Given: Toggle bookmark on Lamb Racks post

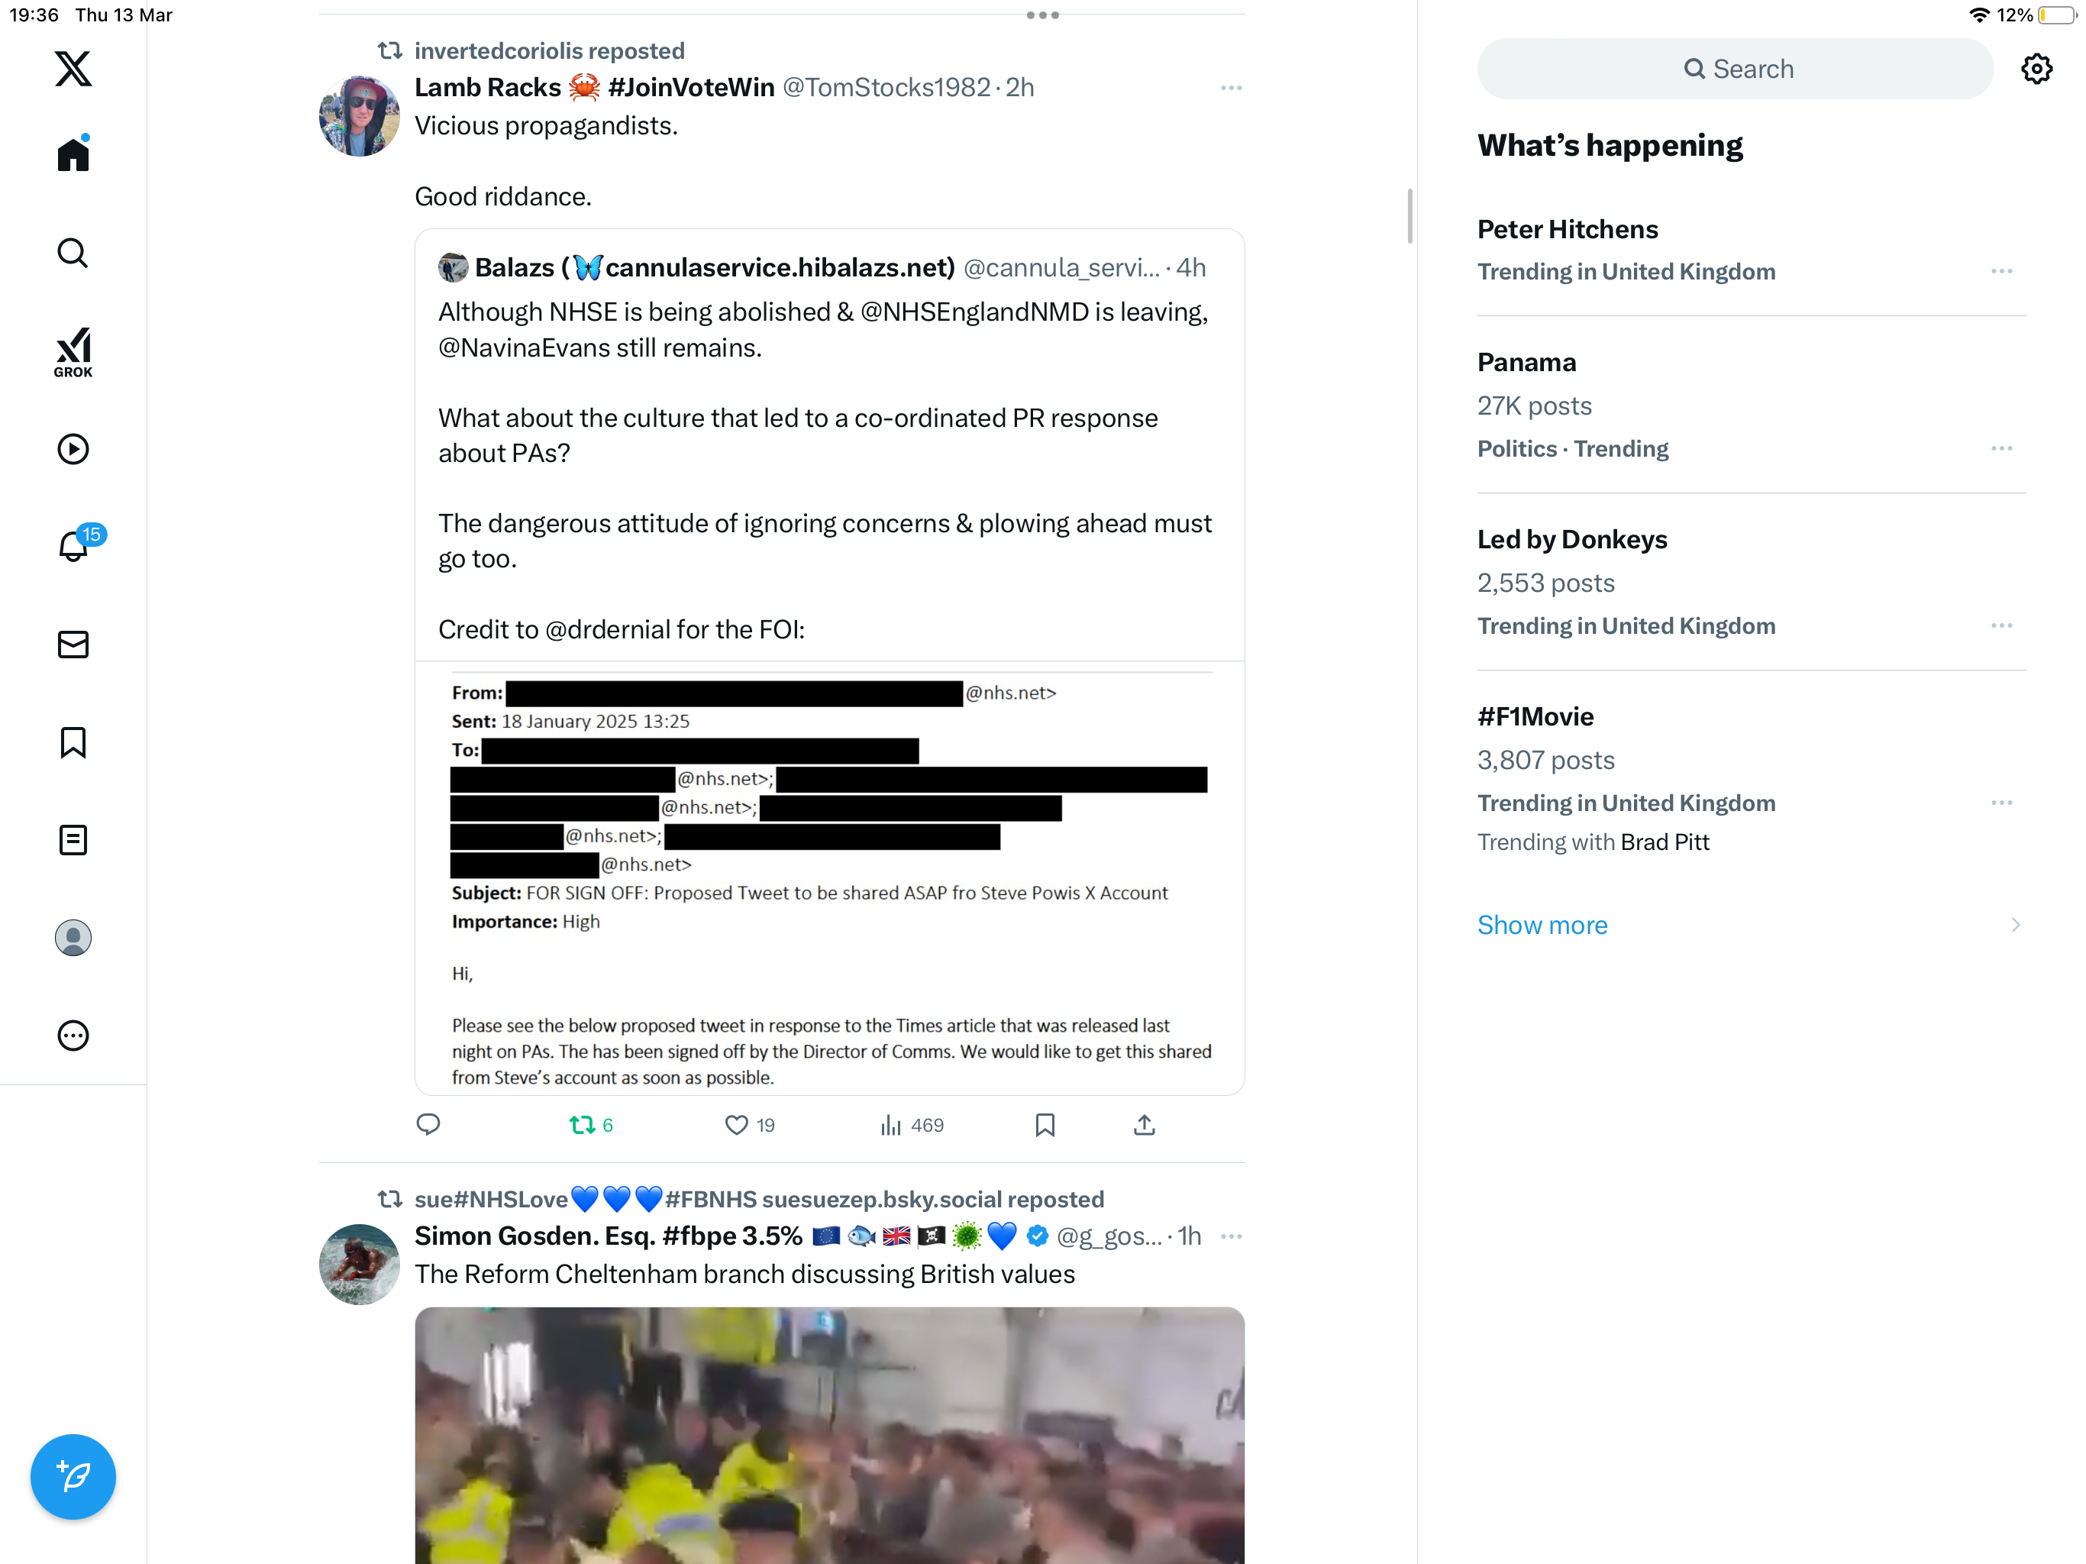Looking at the screenshot, I should coord(1045,1124).
